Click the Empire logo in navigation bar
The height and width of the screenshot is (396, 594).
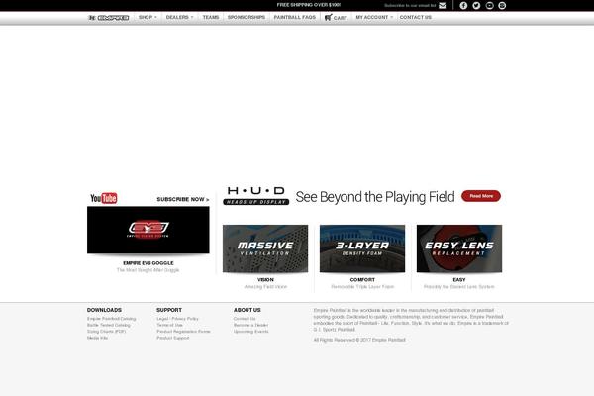click(109, 18)
